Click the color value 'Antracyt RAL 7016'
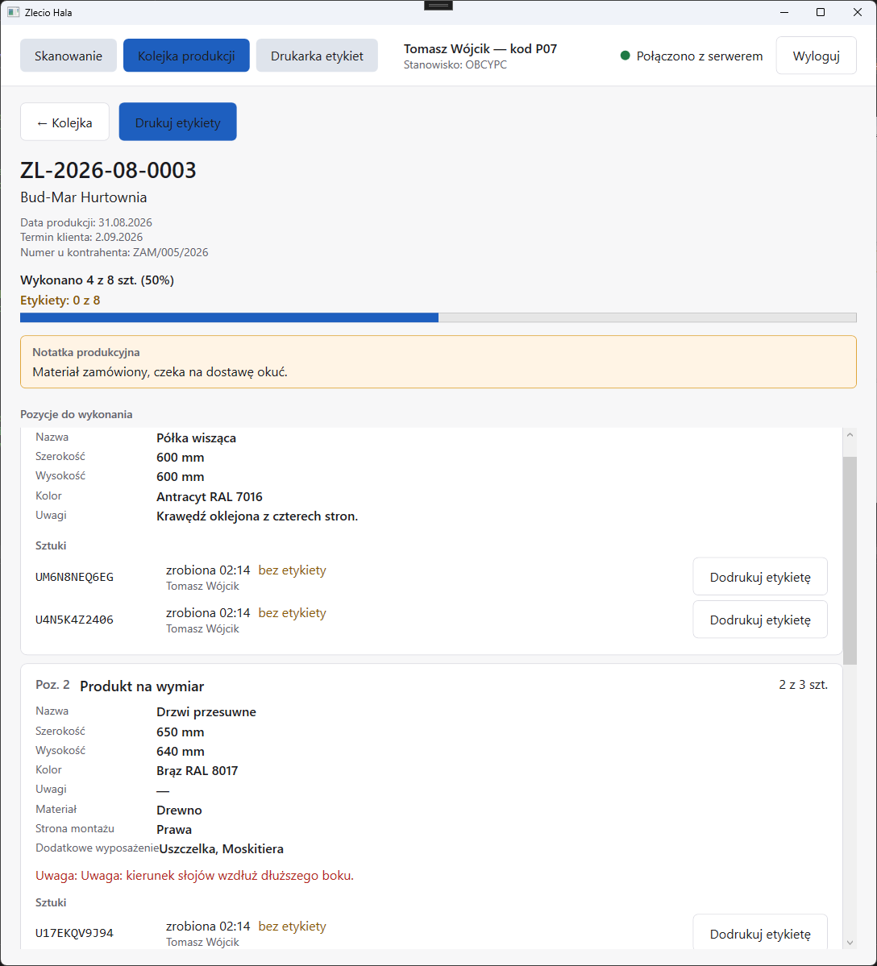This screenshot has height=966, width=877. point(210,496)
